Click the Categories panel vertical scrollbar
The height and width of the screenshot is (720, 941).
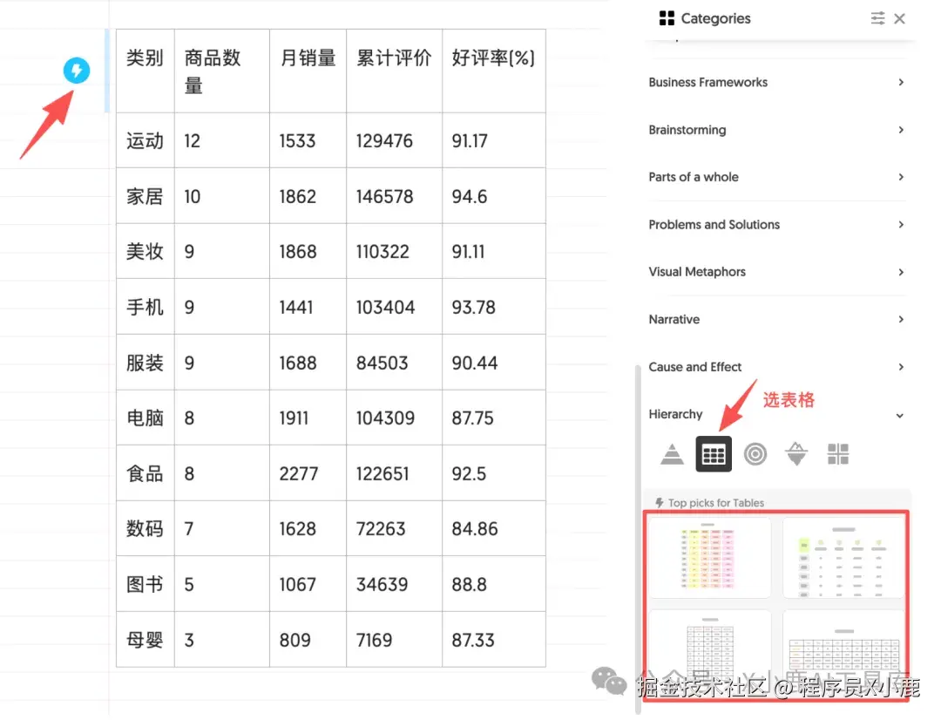(x=637, y=538)
